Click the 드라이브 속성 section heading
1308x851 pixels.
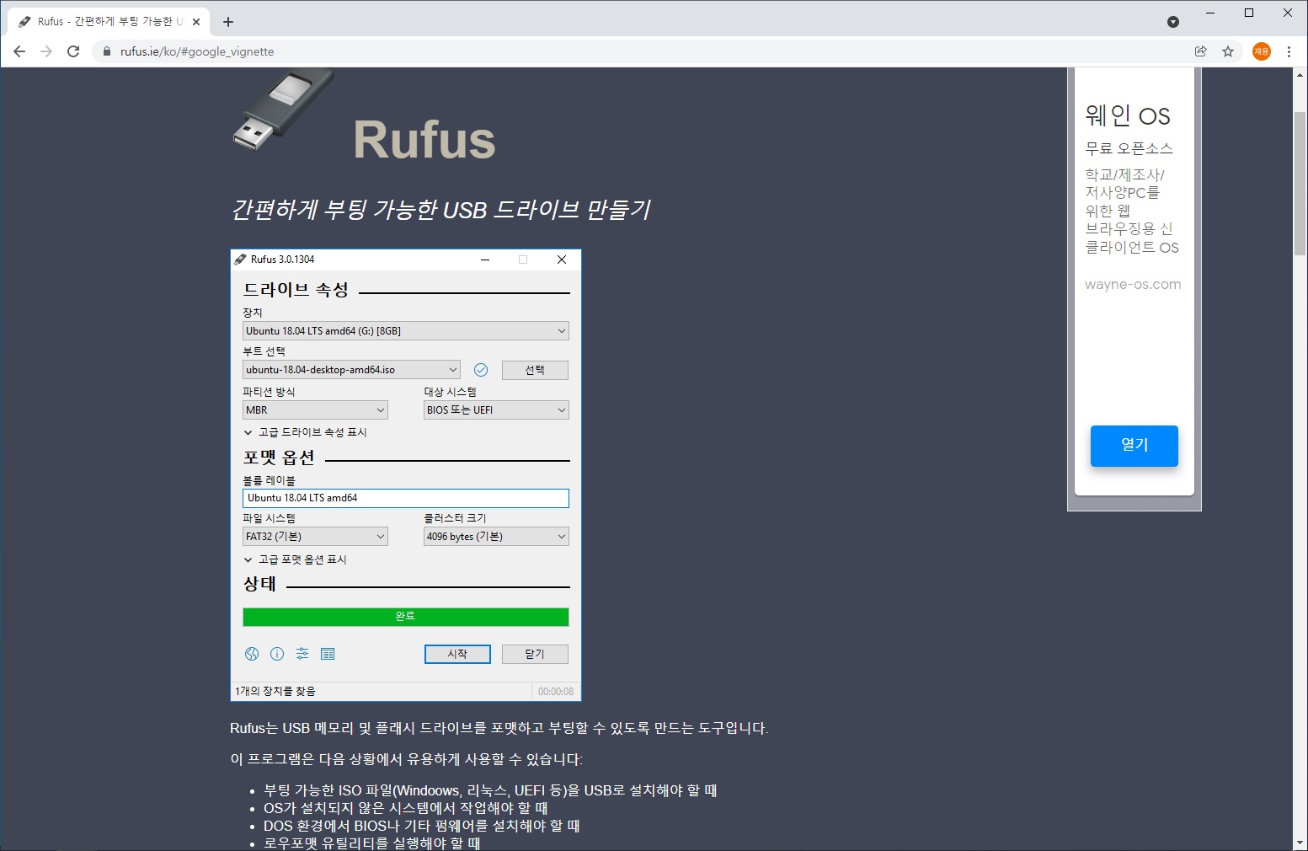pyautogui.click(x=296, y=290)
